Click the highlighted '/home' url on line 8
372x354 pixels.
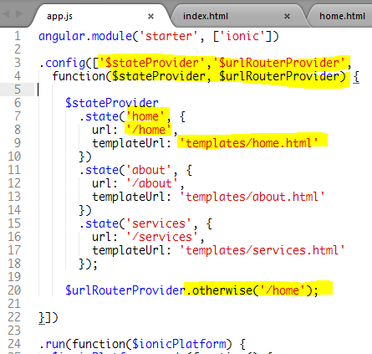point(149,130)
